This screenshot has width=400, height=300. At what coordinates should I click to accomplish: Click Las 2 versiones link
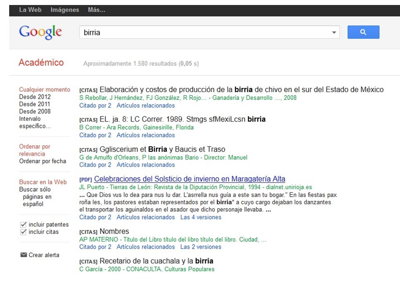[201, 247]
